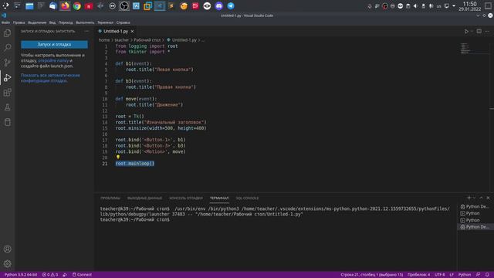Click the Connect button in the status bar
The height and width of the screenshot is (278, 494).
pos(82,275)
